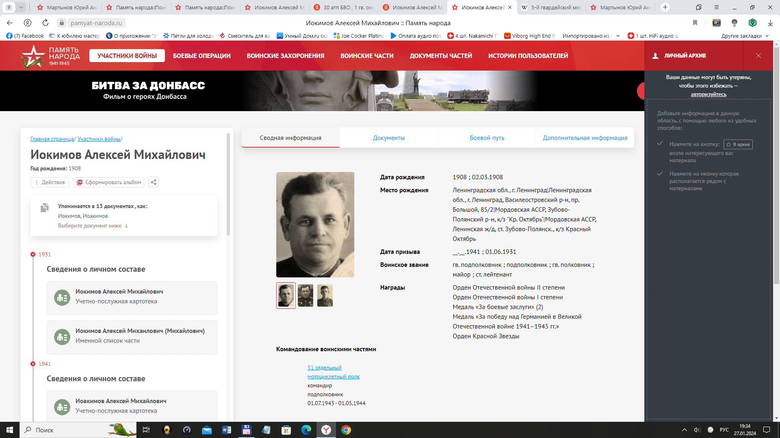780x438 pixels.
Task: Click the volume icon in system tray
Action: [697, 430]
